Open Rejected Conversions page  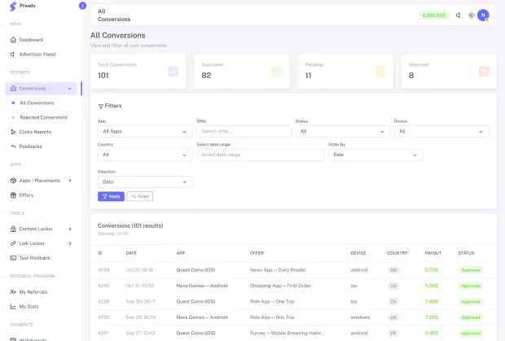tap(43, 117)
